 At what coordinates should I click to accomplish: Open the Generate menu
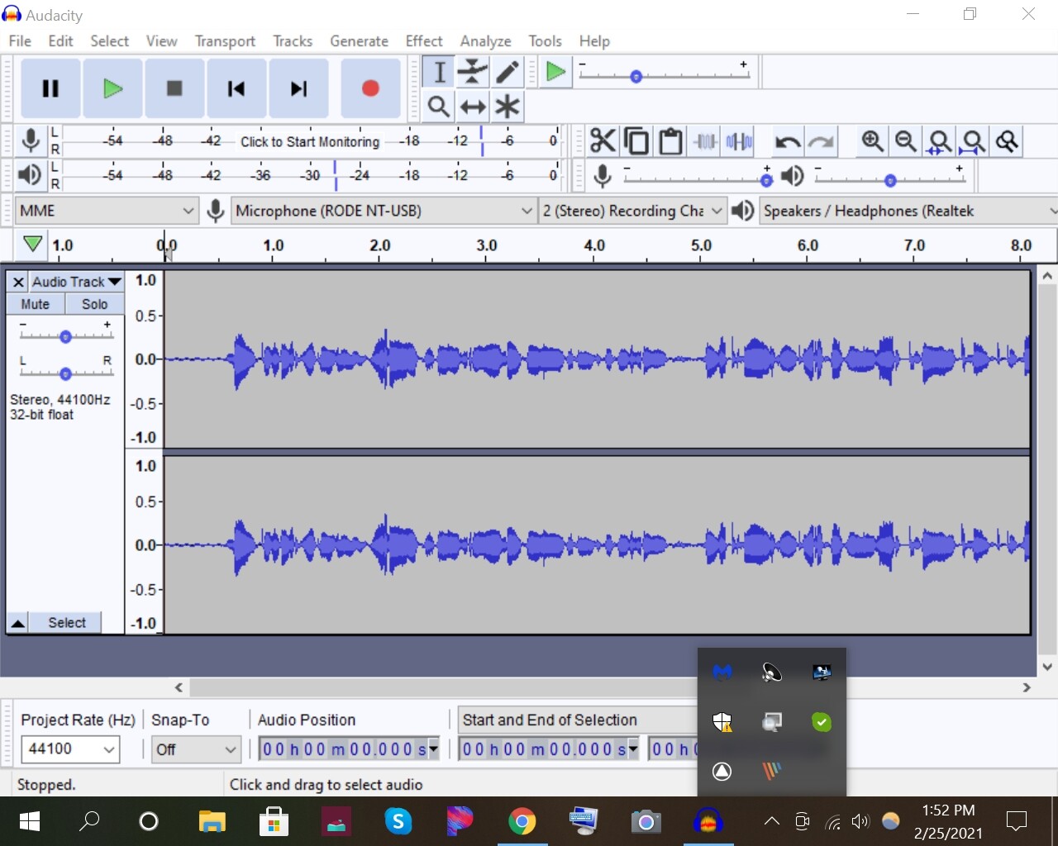359,41
